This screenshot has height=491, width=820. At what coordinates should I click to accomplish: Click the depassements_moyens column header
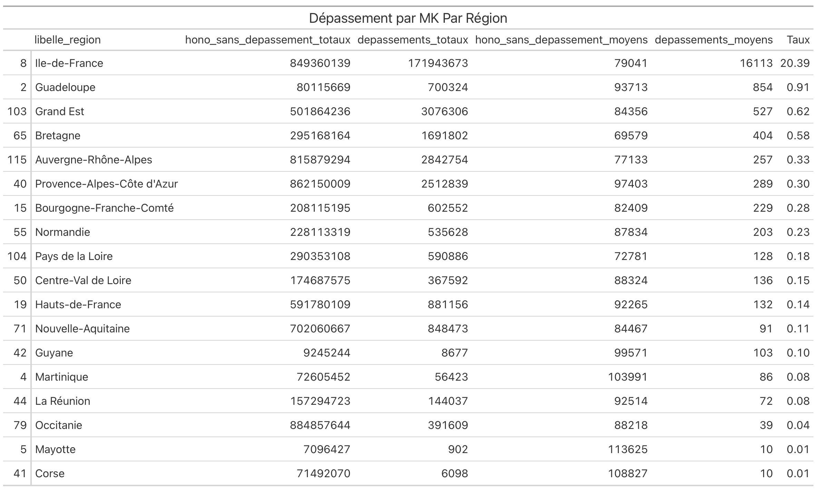point(713,40)
